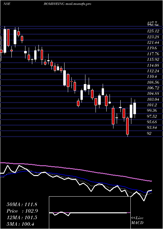The width and height of the screenshot is (163, 229).
Task: Pick the 110.4 axis value
Action: [x=152, y=77]
